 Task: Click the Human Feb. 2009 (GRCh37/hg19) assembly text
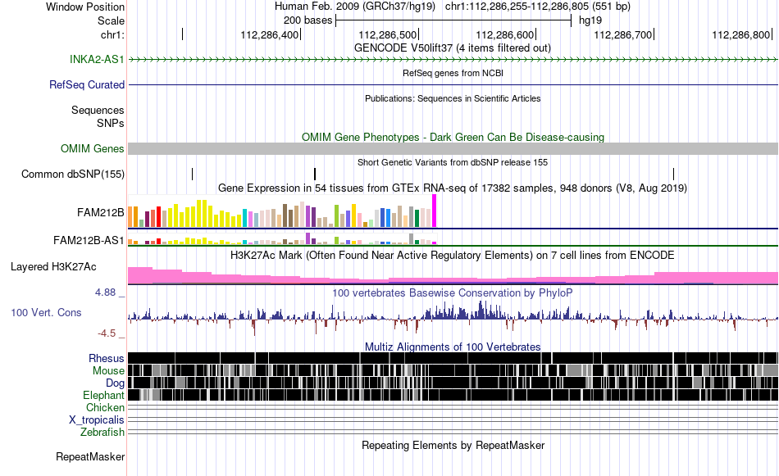(x=355, y=7)
